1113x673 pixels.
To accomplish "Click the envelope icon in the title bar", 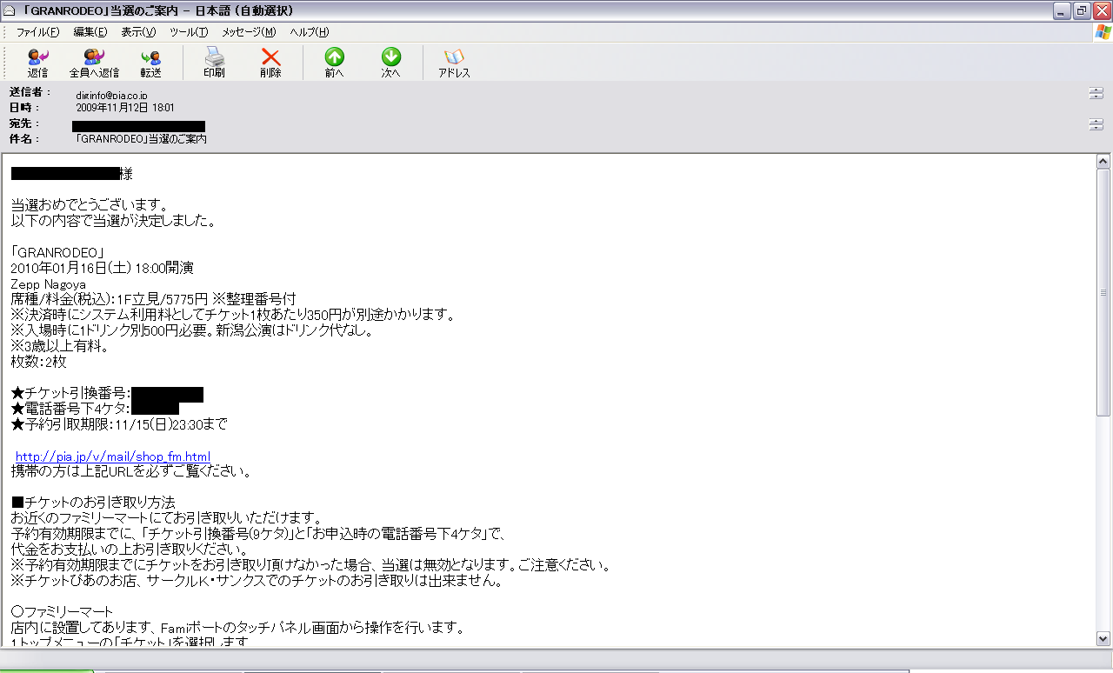I will click(10, 10).
